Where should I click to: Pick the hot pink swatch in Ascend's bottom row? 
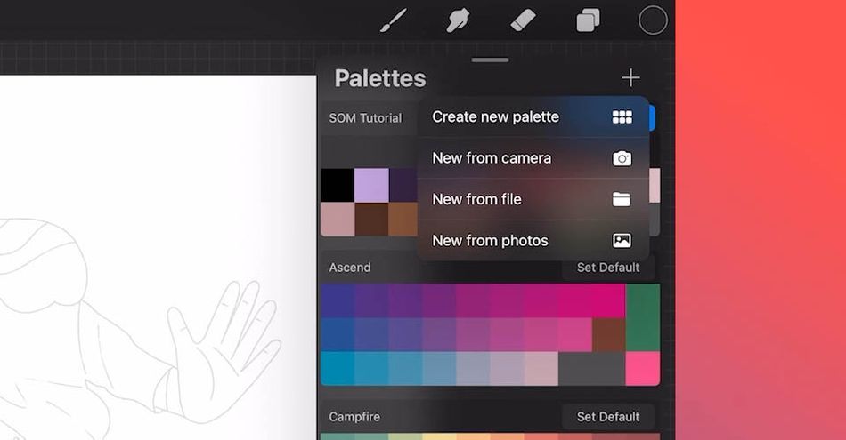(x=643, y=368)
